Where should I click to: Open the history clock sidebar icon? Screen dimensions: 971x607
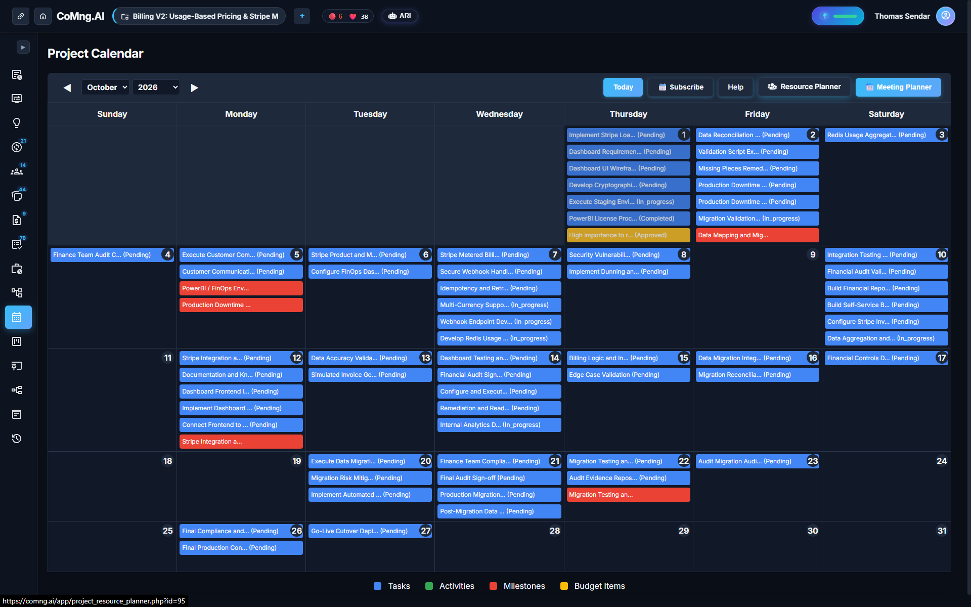point(17,439)
